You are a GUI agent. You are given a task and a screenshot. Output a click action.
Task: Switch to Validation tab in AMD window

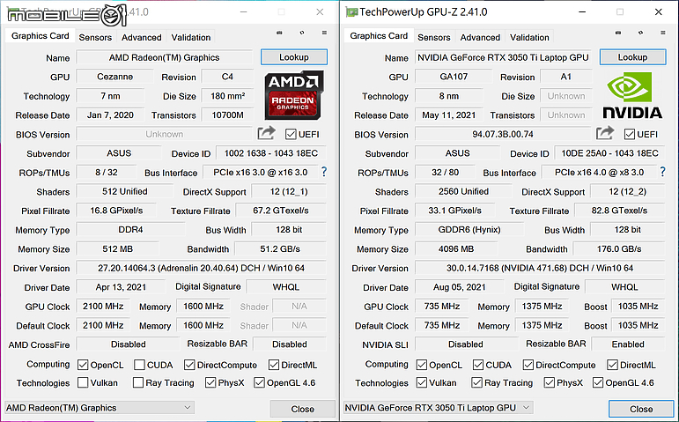tap(191, 37)
